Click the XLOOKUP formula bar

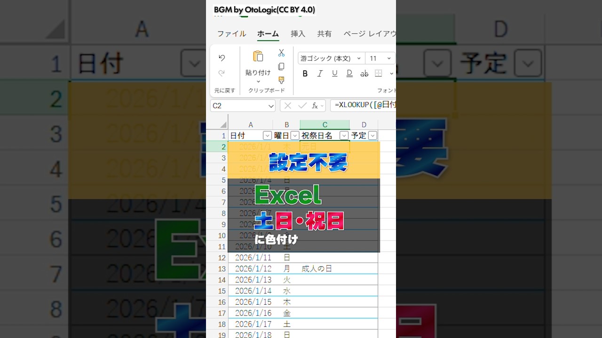pyautogui.click(x=363, y=106)
